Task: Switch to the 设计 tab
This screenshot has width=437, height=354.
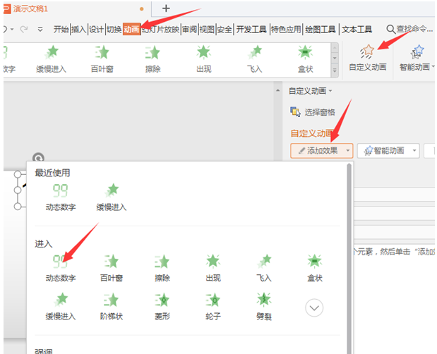Action: tap(97, 29)
